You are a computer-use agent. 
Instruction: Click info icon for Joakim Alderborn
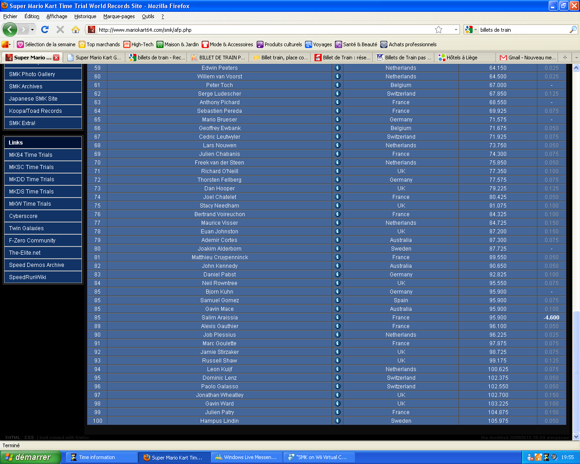[338, 249]
